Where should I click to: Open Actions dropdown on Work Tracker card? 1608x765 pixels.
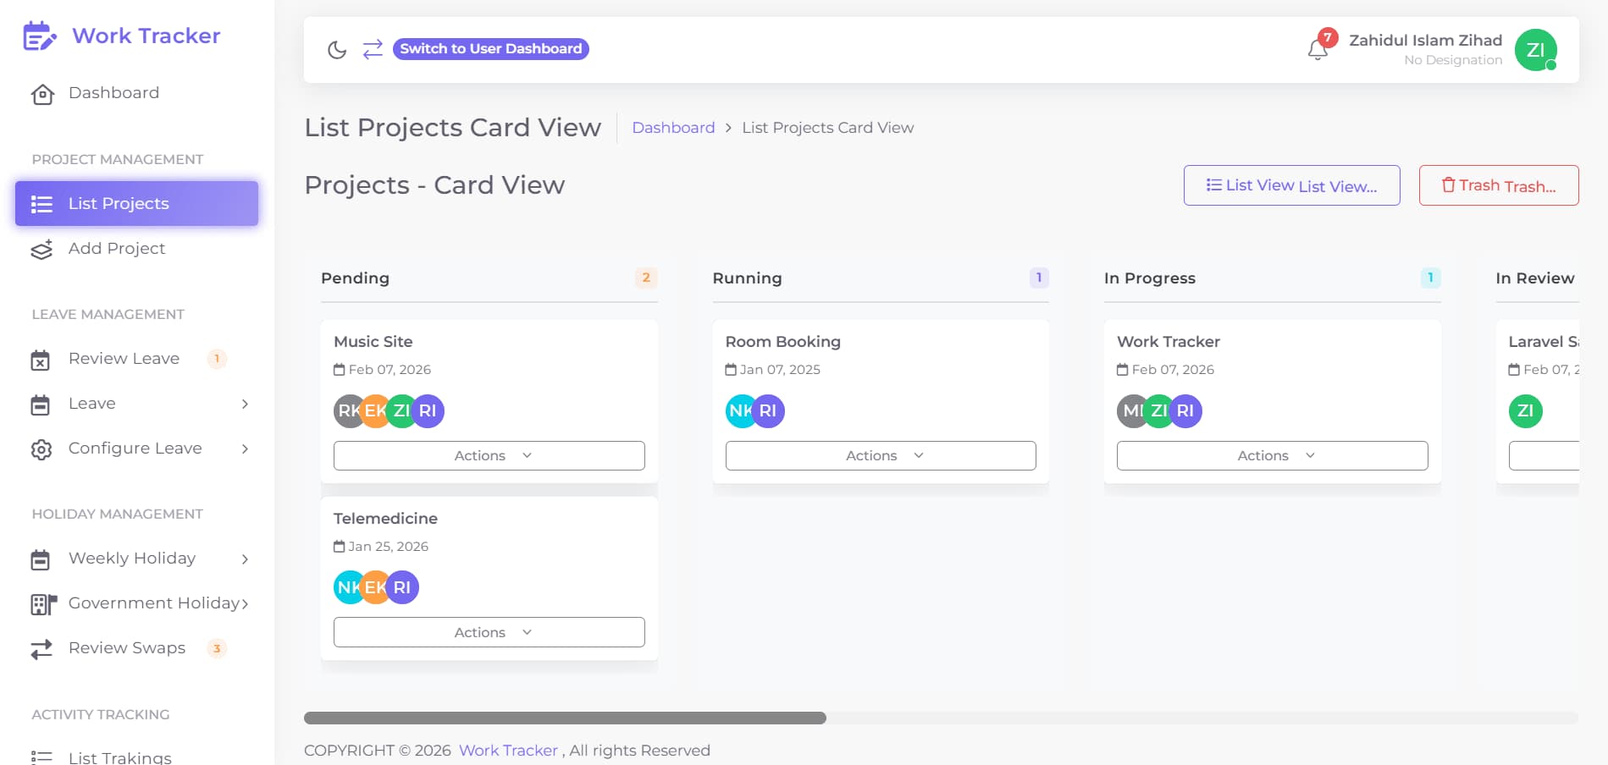(x=1273, y=455)
